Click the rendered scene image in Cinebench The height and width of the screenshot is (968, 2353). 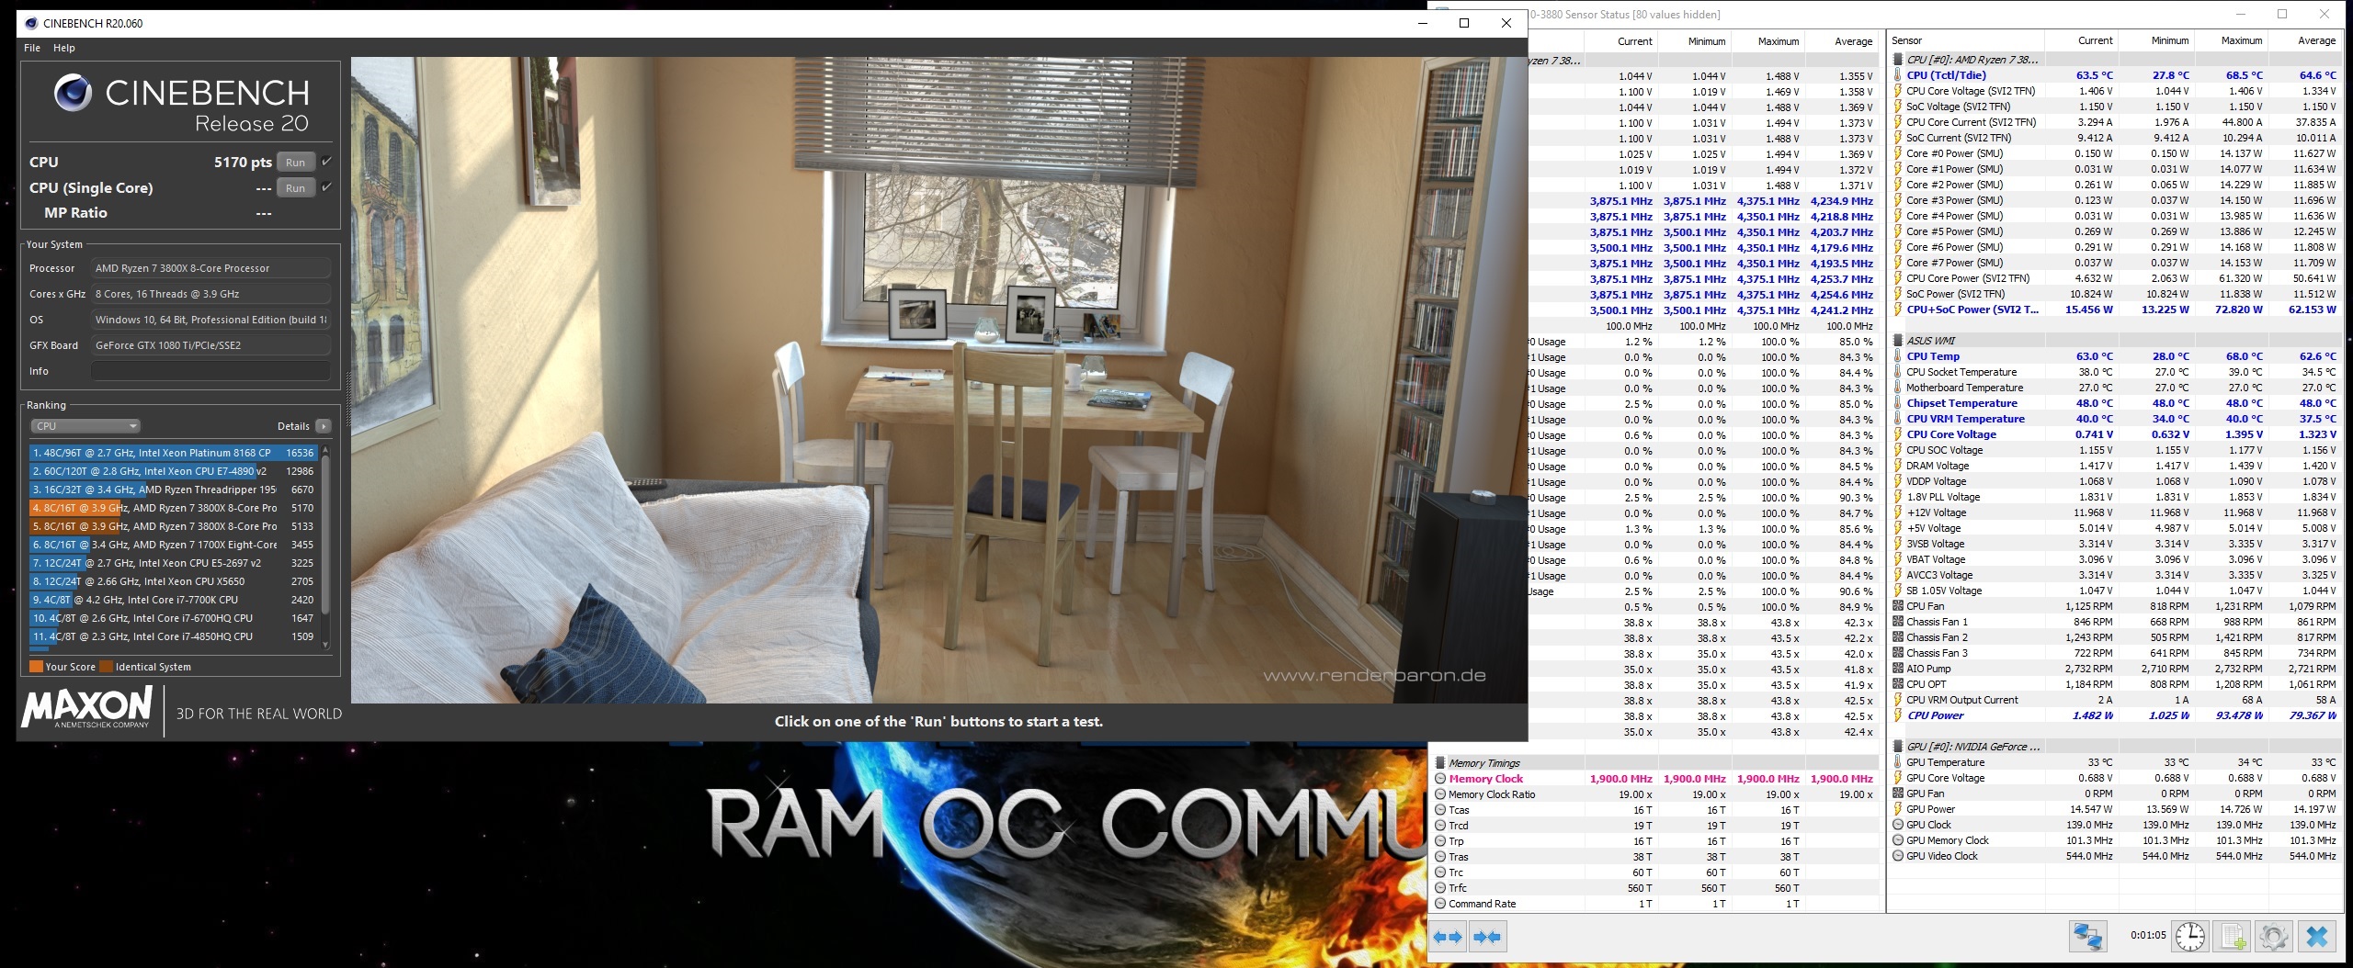coord(938,380)
